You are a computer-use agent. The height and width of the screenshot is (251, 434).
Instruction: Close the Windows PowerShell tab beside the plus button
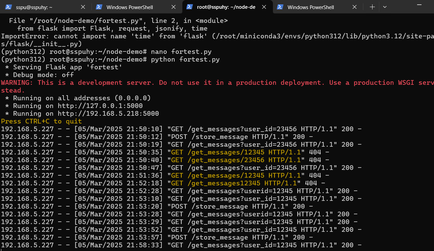point(355,7)
